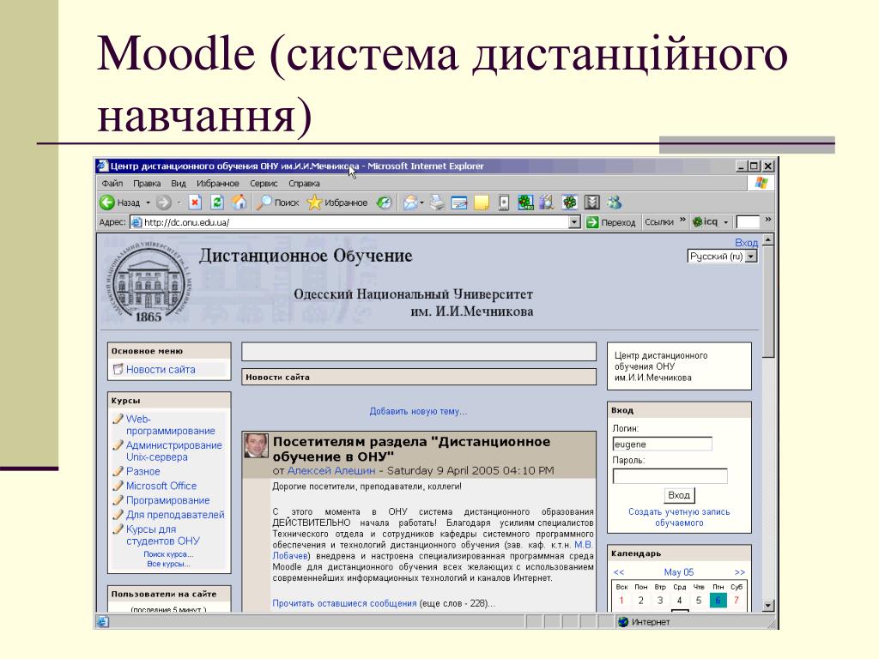Click the Вход link at page top

tap(746, 243)
